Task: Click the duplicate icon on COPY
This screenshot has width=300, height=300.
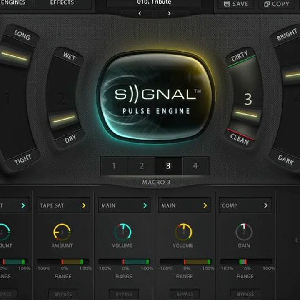Action: pos(267,4)
